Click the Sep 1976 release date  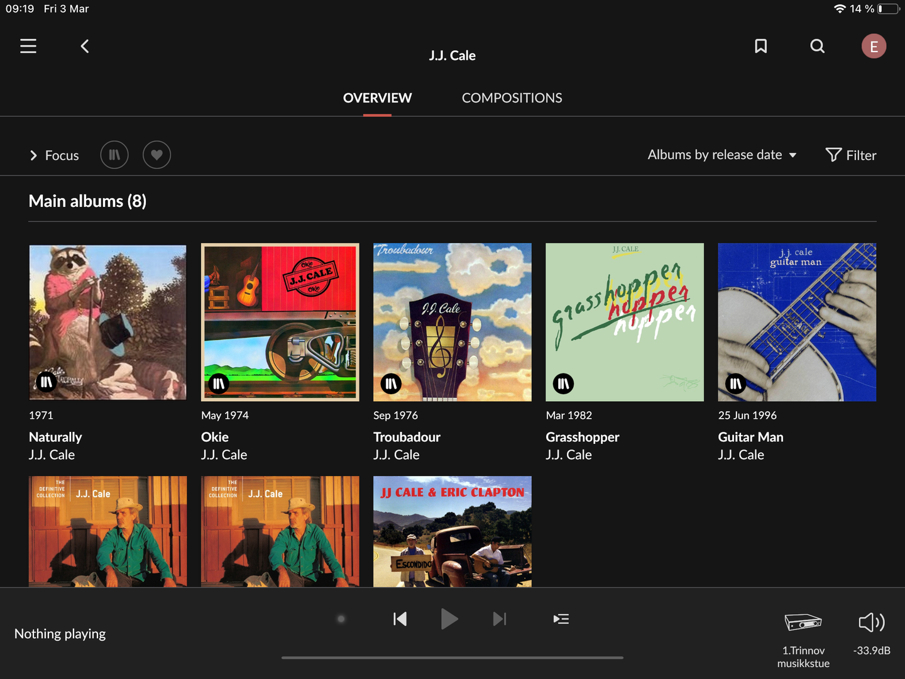tap(395, 415)
